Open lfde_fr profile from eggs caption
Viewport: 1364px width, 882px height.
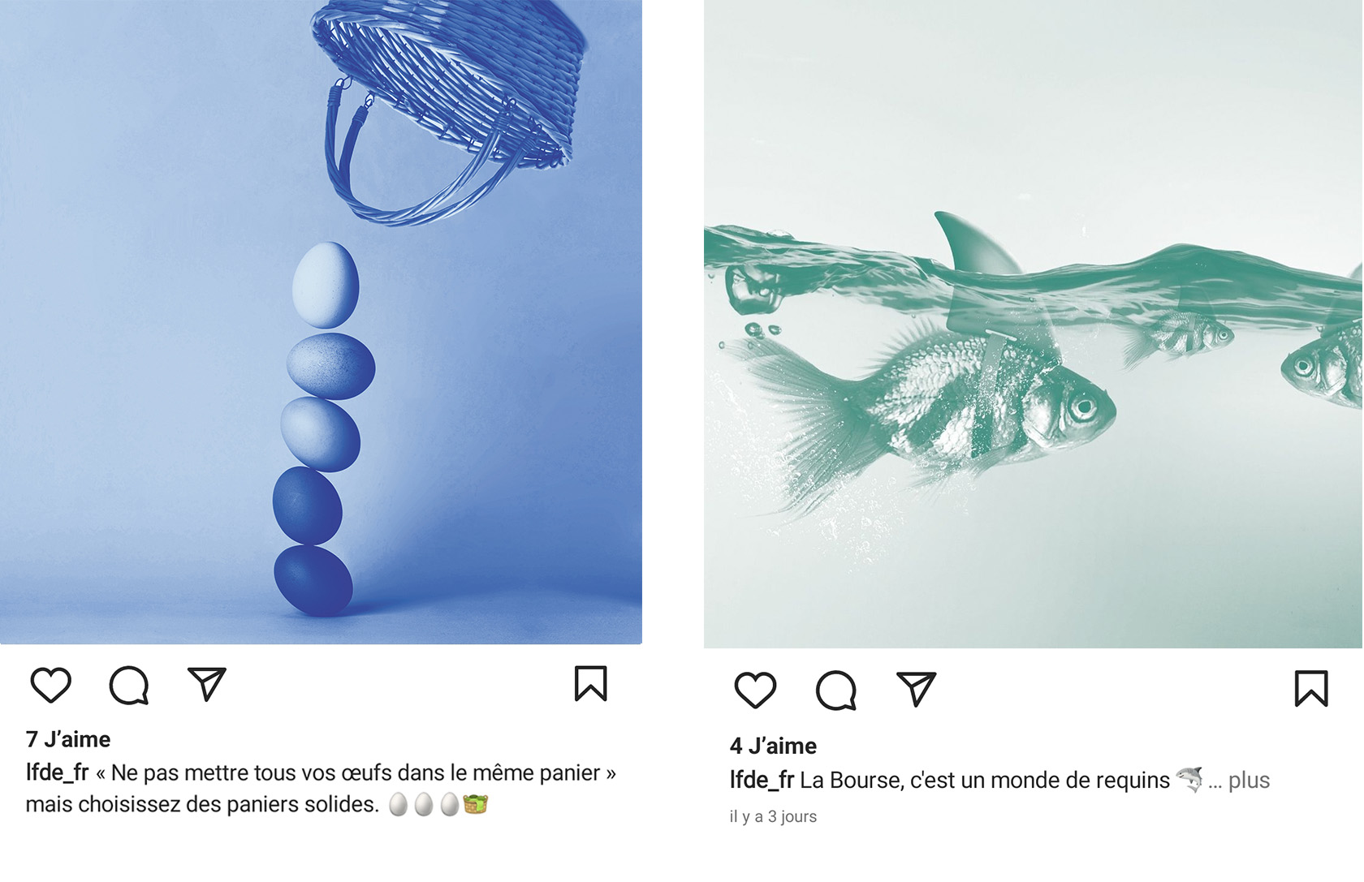coord(57,772)
